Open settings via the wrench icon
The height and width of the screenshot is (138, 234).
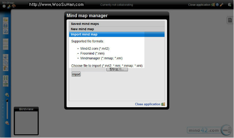click(x=222, y=5)
